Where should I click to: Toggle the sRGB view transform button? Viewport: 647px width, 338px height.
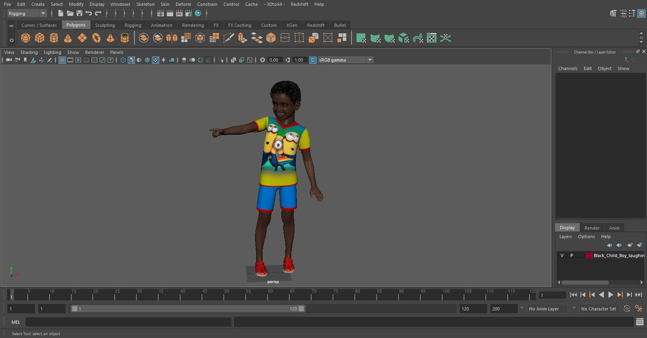click(313, 60)
